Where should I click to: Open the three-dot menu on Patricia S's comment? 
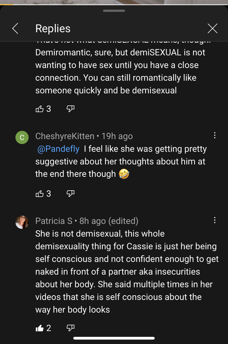point(215,220)
